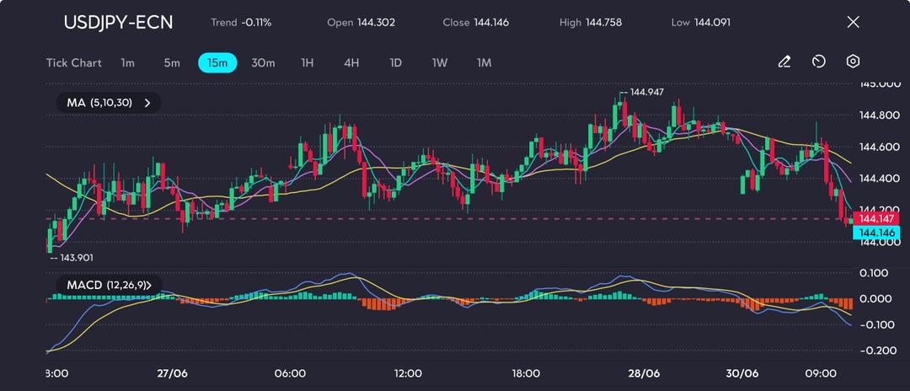The image size is (910, 391).
Task: Click the gauge-style circular indicator icon
Action: 818,62
